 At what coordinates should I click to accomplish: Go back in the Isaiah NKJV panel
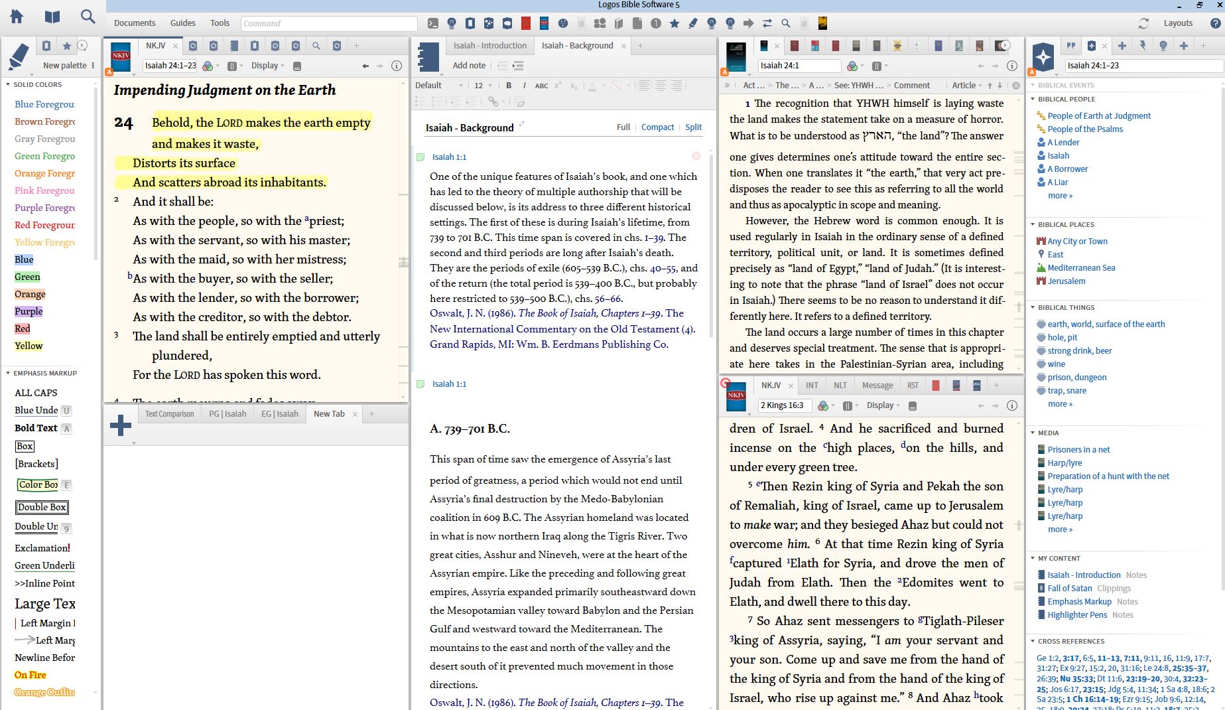365,66
